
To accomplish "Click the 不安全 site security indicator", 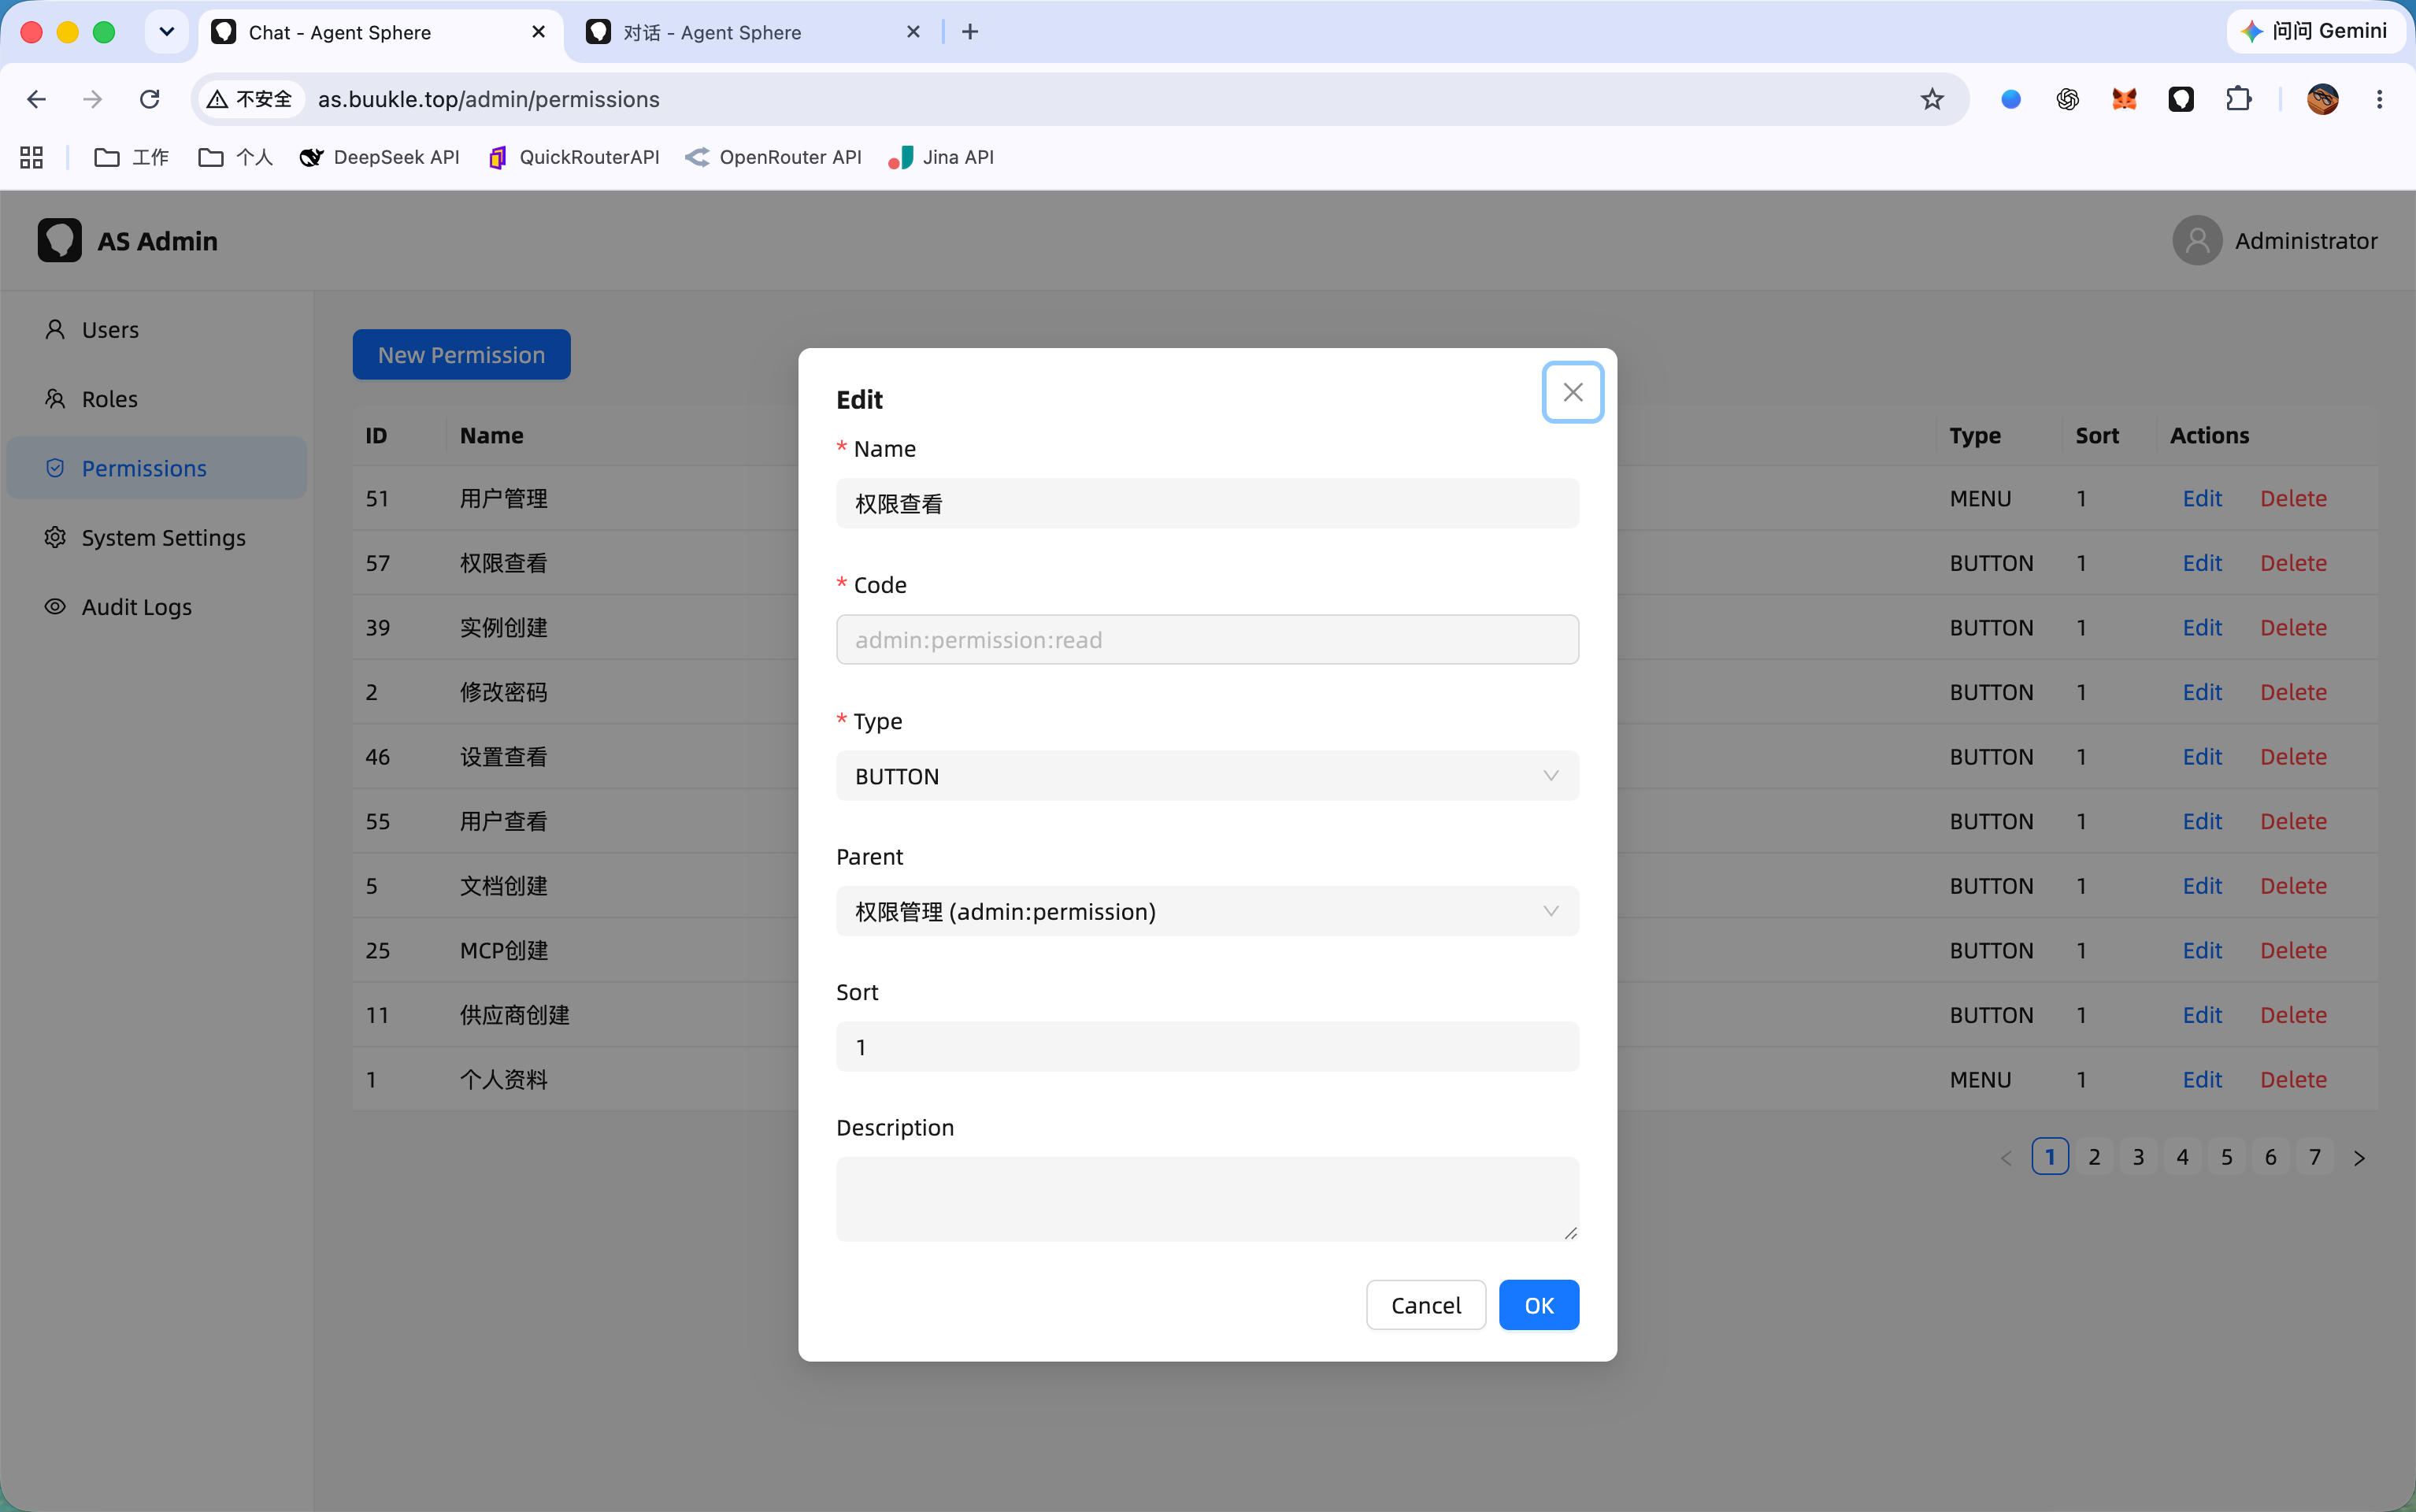I will (250, 99).
